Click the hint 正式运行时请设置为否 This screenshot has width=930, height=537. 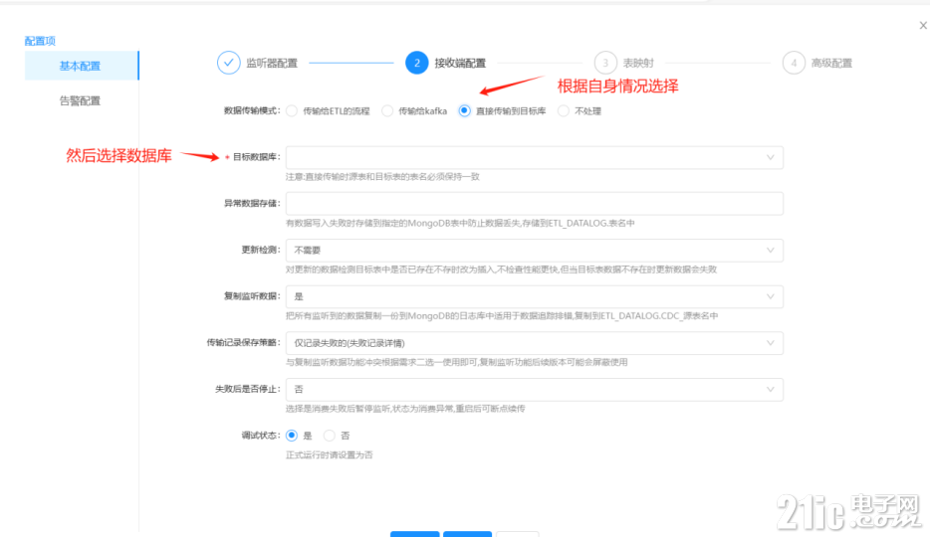[x=330, y=454]
